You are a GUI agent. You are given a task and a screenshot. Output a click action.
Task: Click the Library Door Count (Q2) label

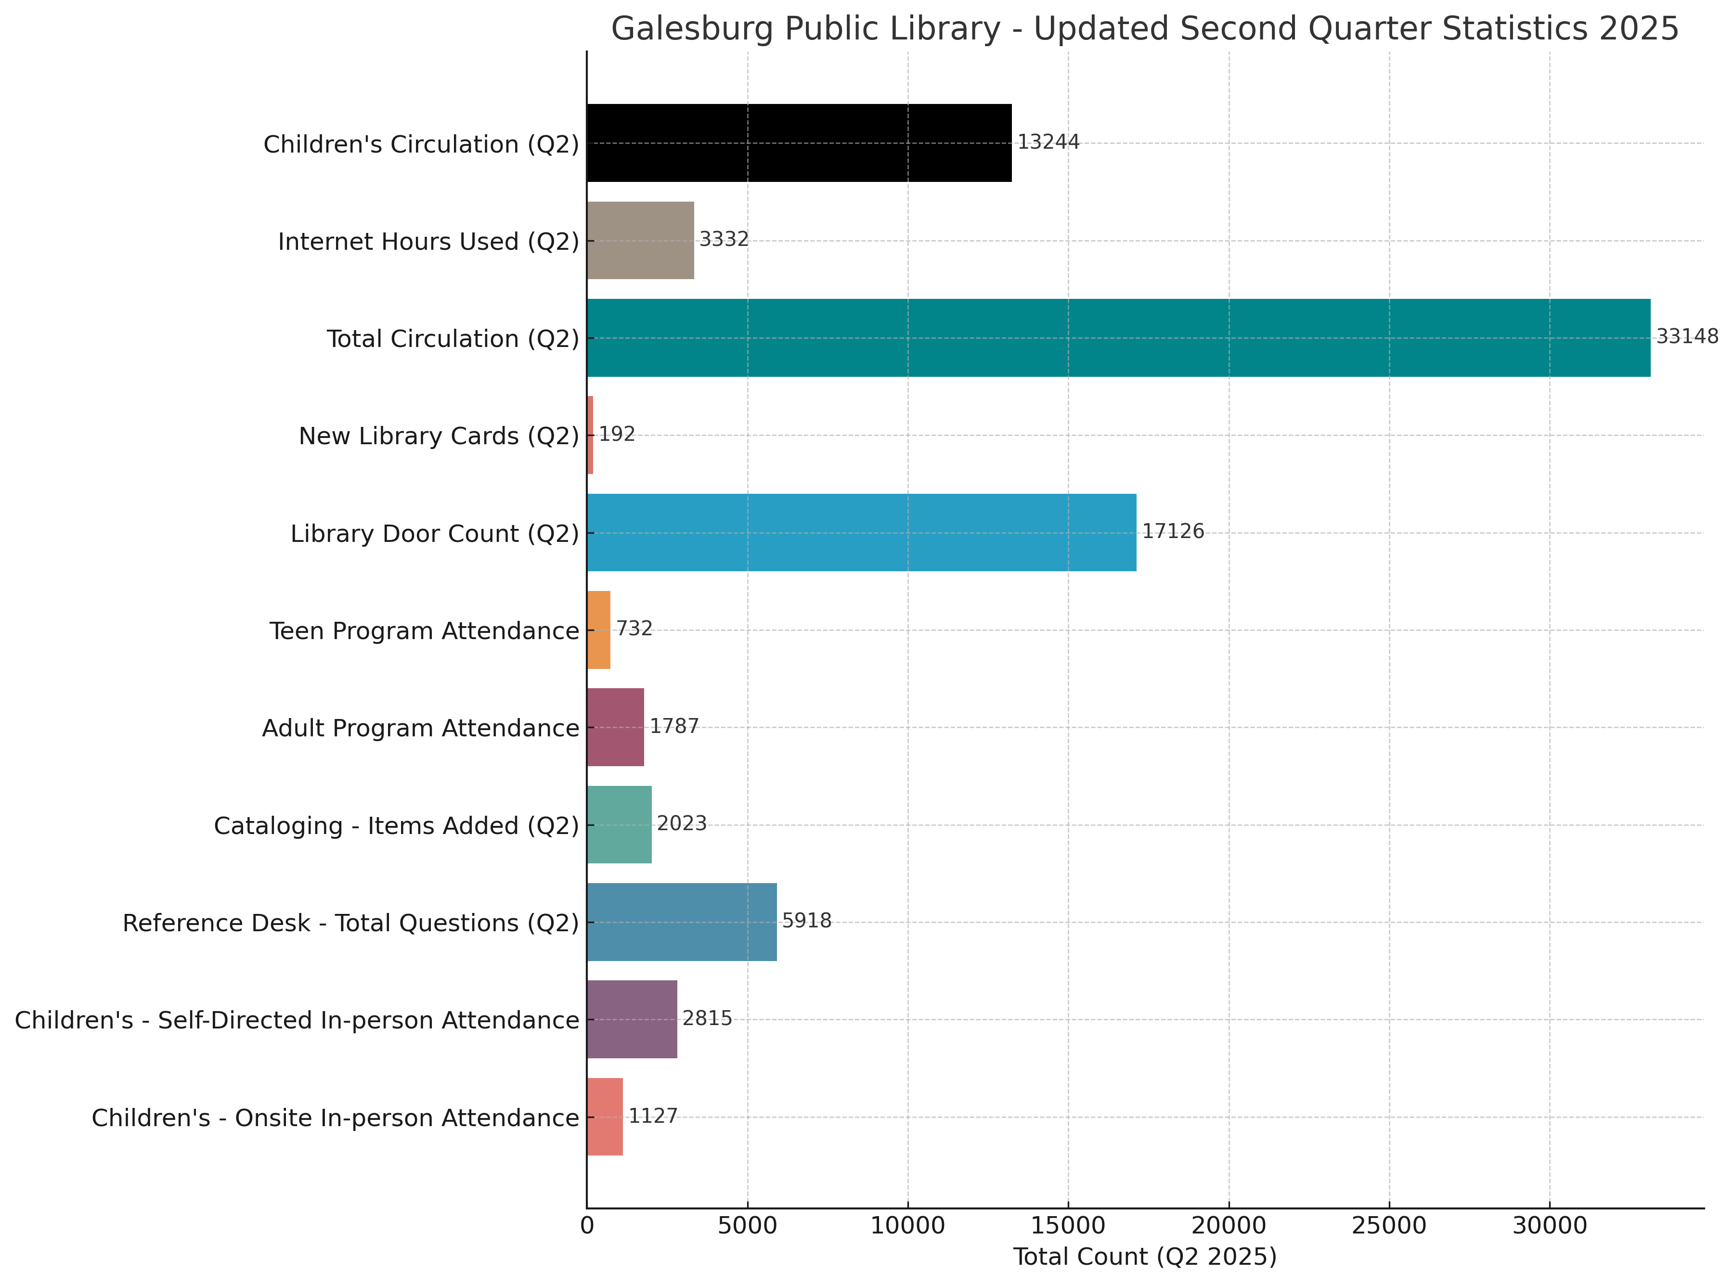pyautogui.click(x=435, y=534)
